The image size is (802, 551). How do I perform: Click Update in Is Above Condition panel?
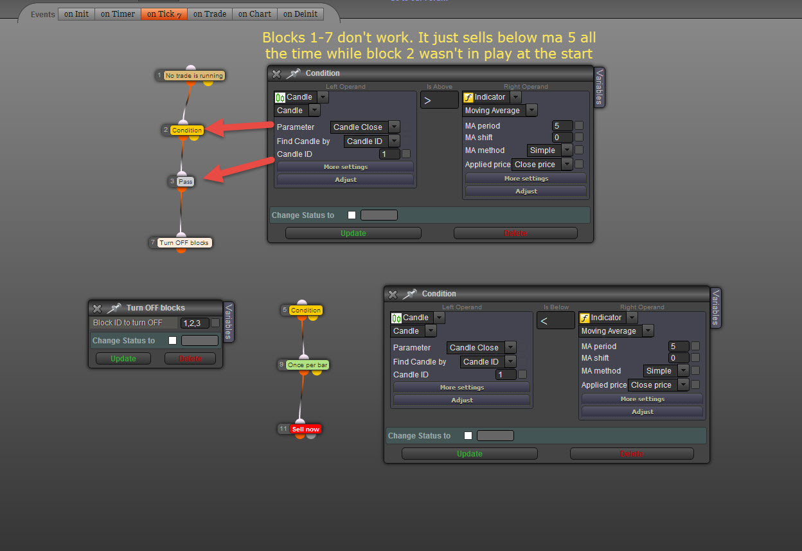[353, 233]
